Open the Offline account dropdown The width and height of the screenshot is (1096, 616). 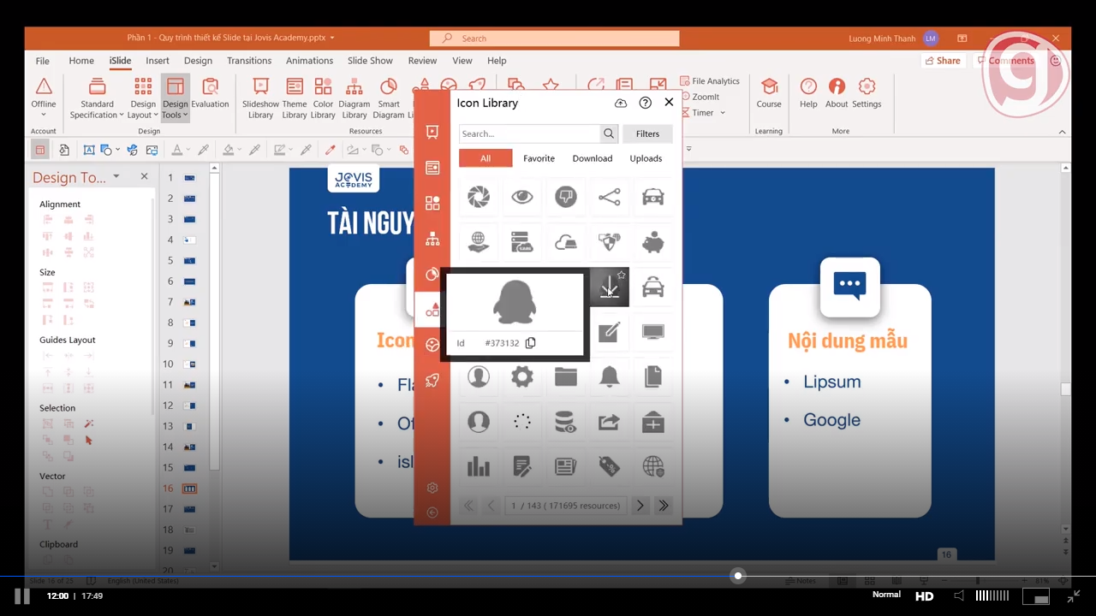point(44,98)
